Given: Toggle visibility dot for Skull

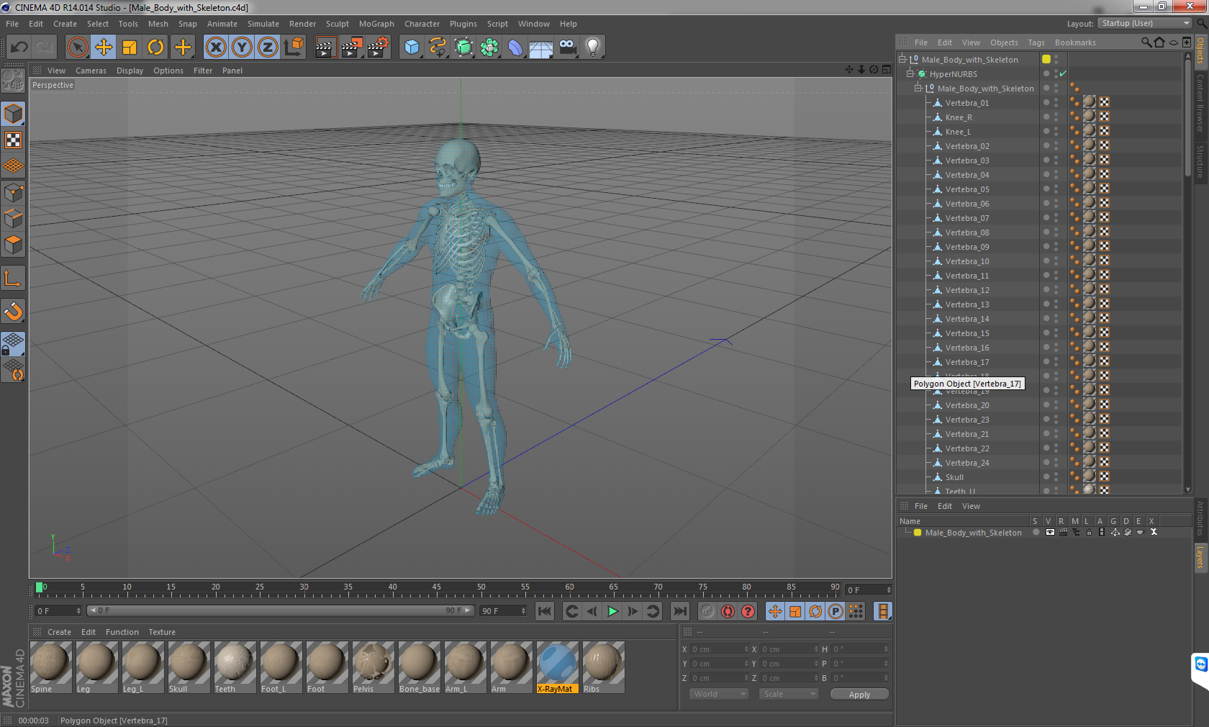Looking at the screenshot, I should click(1046, 477).
